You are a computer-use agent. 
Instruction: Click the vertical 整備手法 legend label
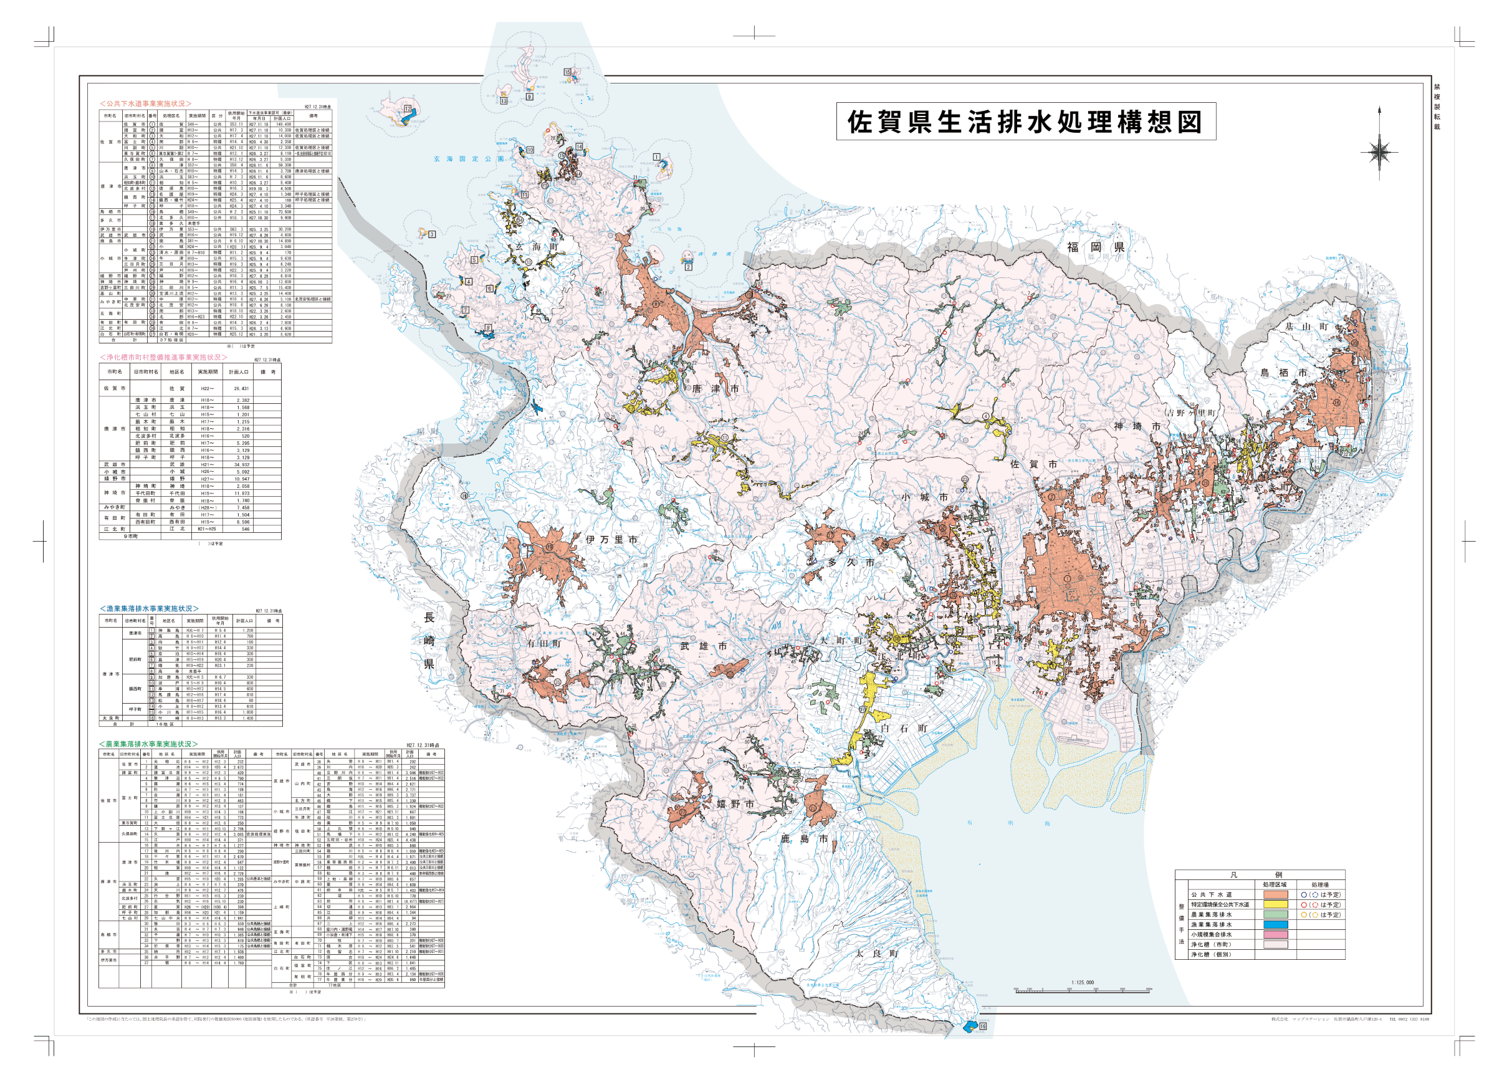(1181, 922)
